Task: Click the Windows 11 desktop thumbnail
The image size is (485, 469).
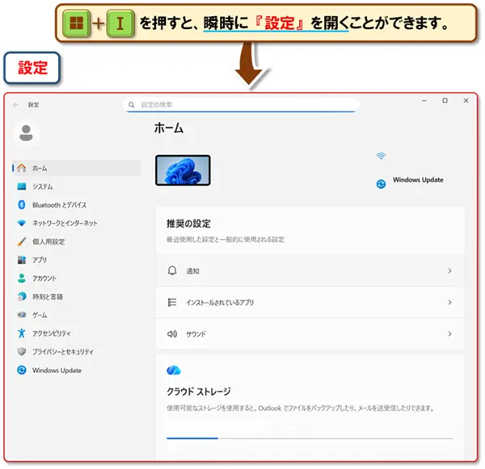Action: coord(183,170)
